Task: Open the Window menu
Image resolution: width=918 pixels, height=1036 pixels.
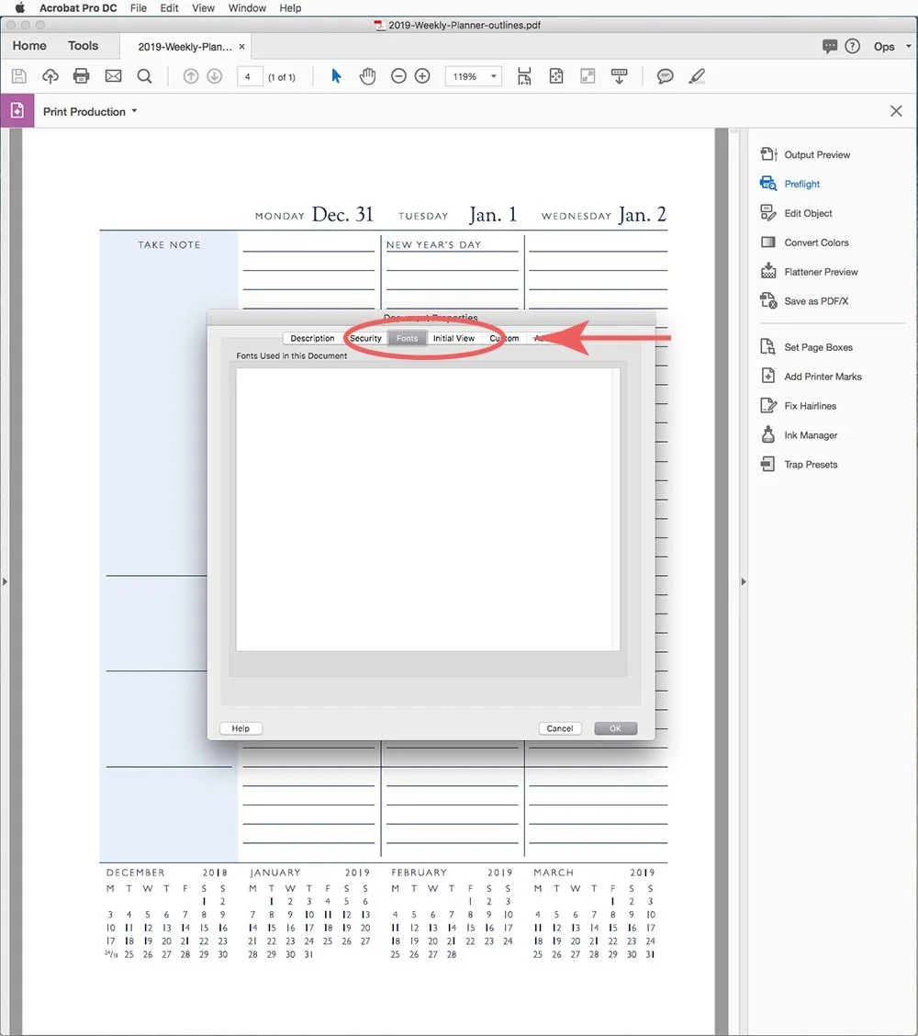Action: pyautogui.click(x=246, y=8)
